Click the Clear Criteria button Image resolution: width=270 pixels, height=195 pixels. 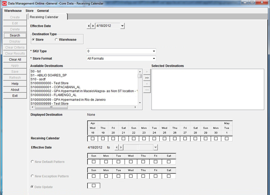click(15, 47)
